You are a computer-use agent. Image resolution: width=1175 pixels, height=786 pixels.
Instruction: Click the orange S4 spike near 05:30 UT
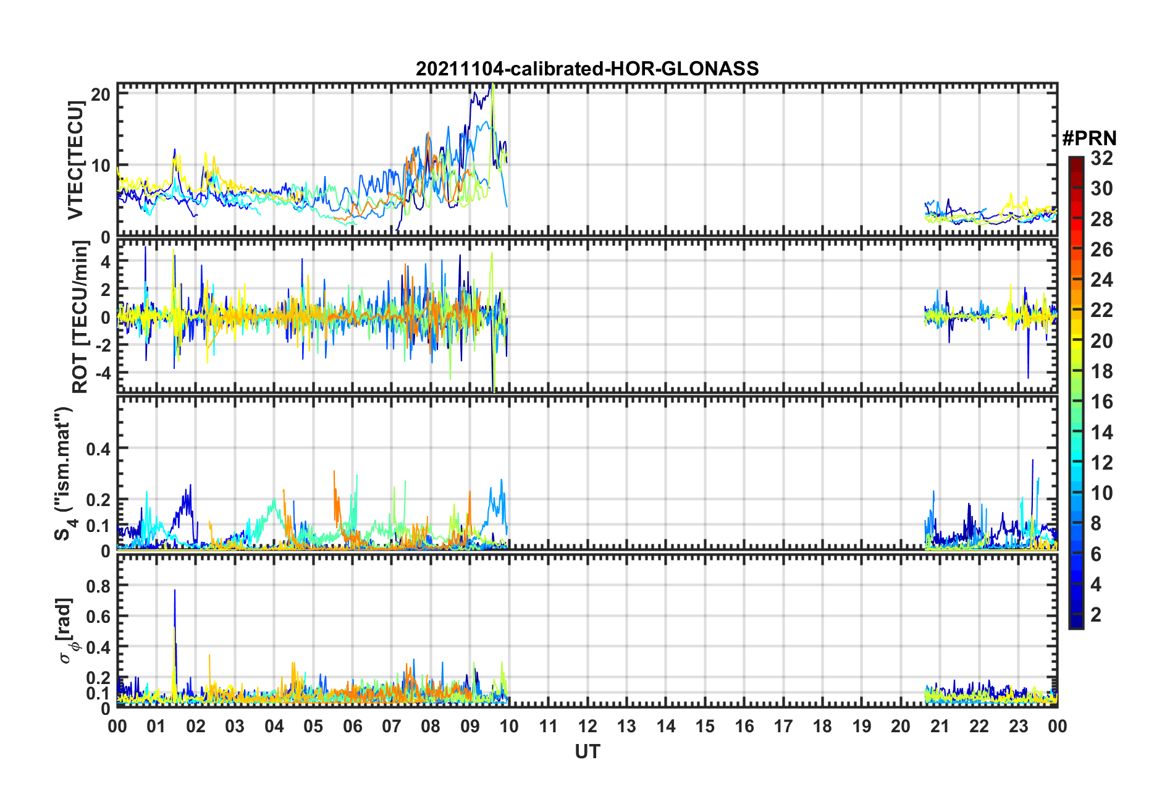pos(334,473)
